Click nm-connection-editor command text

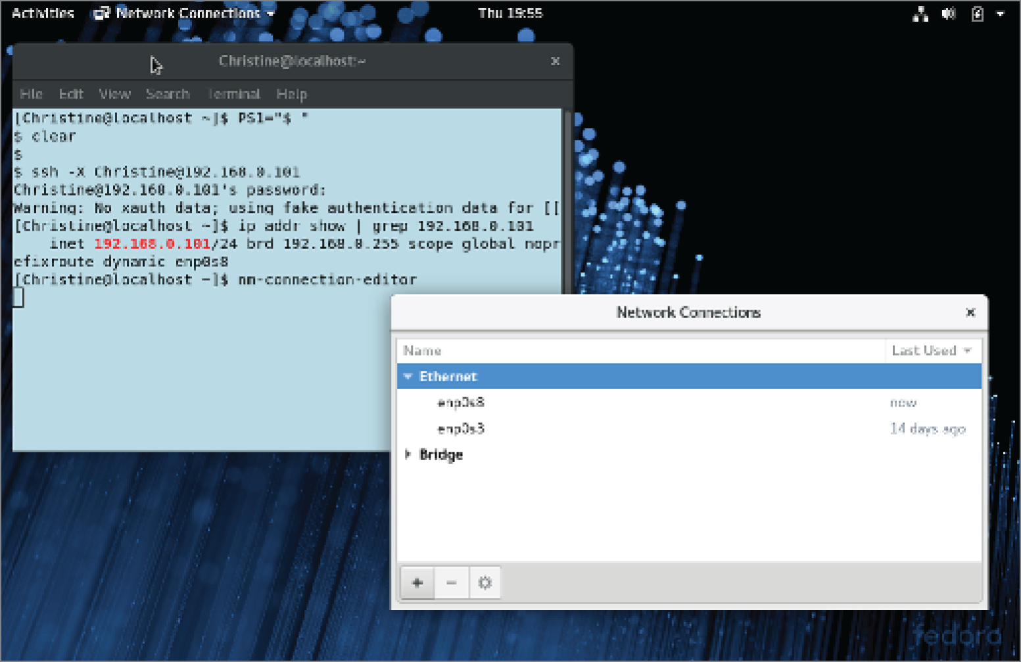point(327,279)
